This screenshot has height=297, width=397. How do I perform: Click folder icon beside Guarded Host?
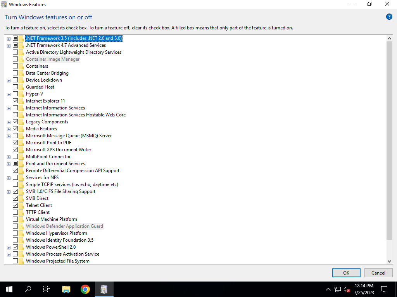click(x=21, y=87)
